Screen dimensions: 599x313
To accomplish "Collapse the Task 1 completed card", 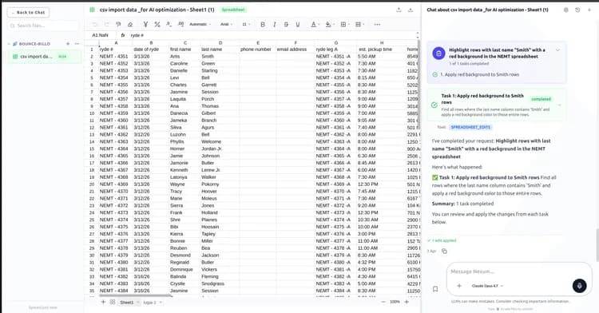I will 560,105.
